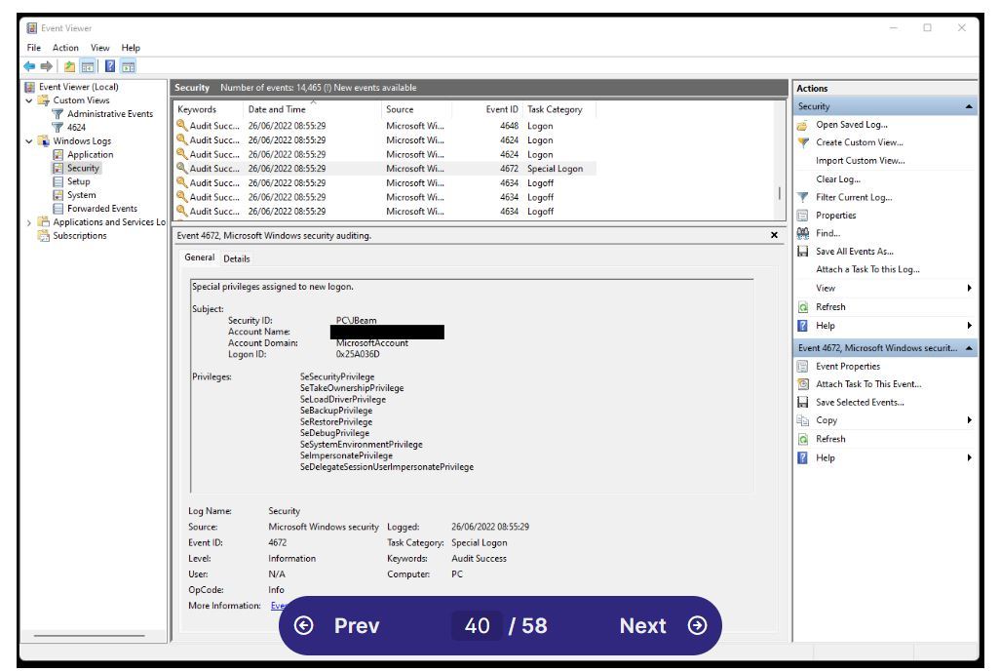This screenshot has width=1000, height=672.
Task: Click the slide number 40 field
Action: tap(477, 626)
